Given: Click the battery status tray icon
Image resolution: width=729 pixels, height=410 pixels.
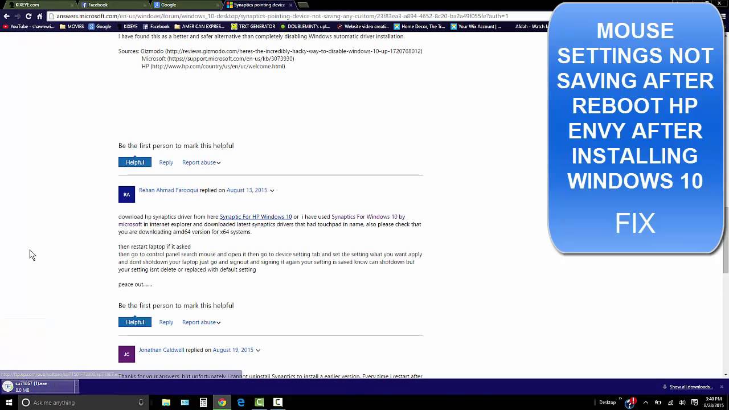Looking at the screenshot, I should tap(658, 403).
